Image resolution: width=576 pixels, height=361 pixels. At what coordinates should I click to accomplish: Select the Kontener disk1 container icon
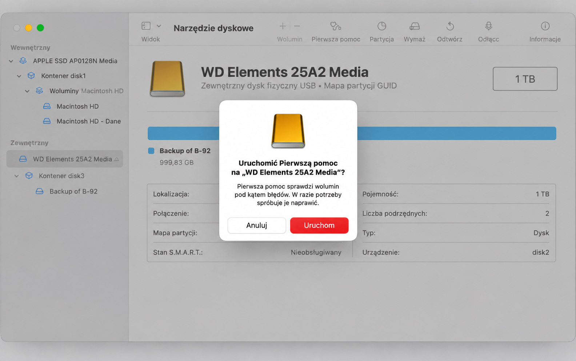(x=31, y=76)
